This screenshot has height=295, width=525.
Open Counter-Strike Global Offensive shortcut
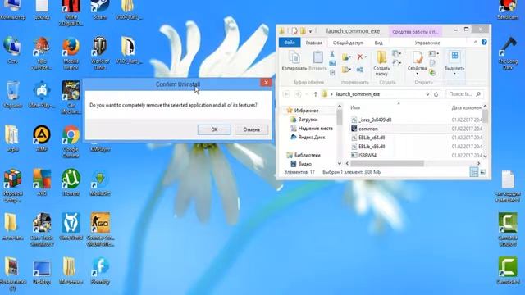pyautogui.click(x=100, y=229)
